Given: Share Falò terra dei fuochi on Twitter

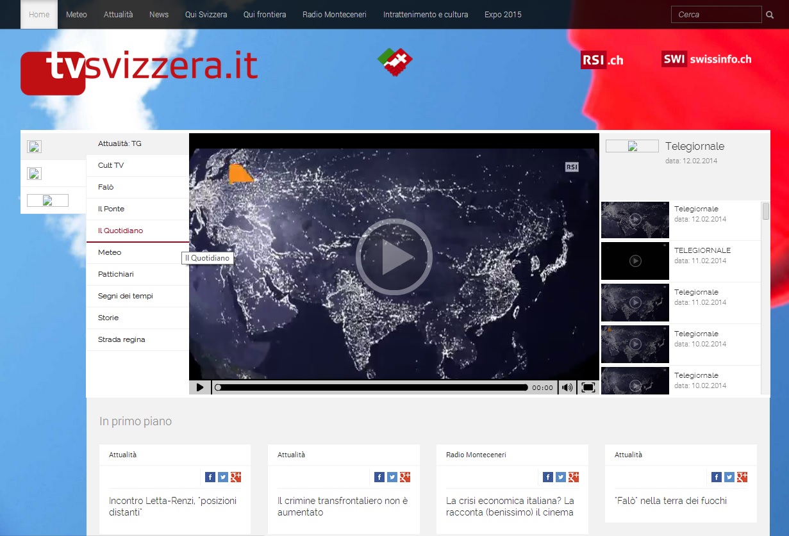Looking at the screenshot, I should (729, 477).
